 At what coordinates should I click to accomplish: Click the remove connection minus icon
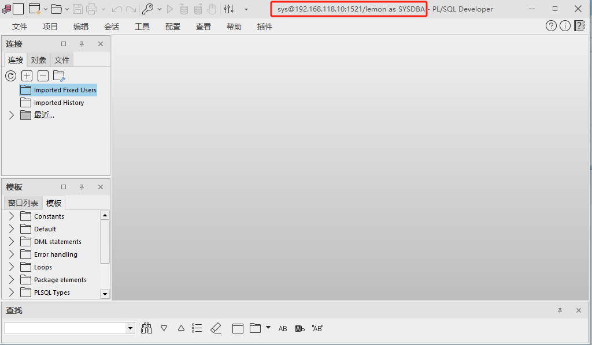click(43, 76)
